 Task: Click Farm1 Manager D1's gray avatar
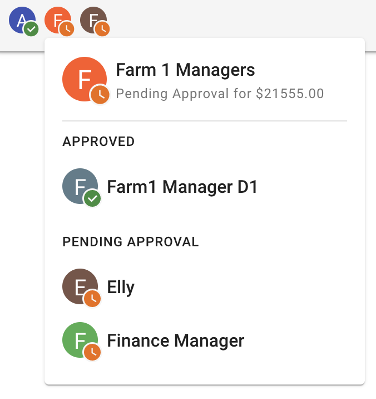tap(80, 186)
